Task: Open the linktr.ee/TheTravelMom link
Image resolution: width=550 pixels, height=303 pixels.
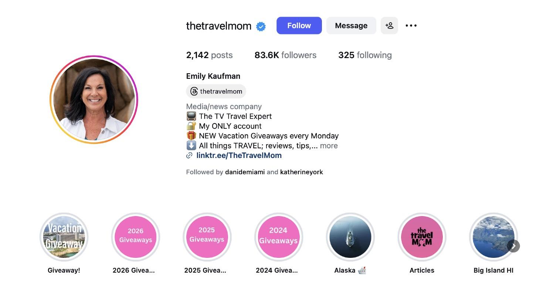Action: pos(239,156)
